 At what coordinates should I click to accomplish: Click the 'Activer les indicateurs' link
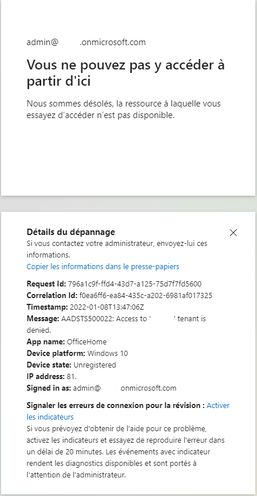click(x=218, y=406)
